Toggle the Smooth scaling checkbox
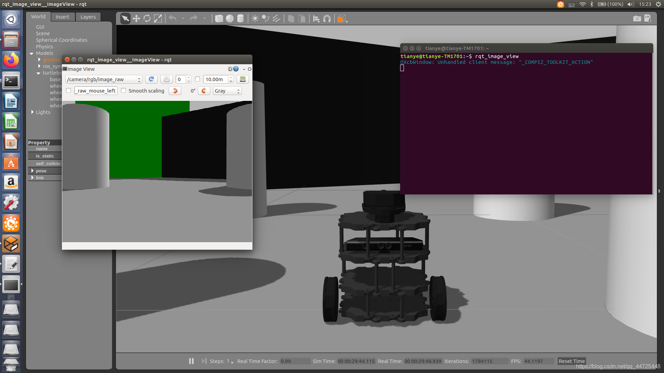This screenshot has height=373, width=664. coord(123,91)
